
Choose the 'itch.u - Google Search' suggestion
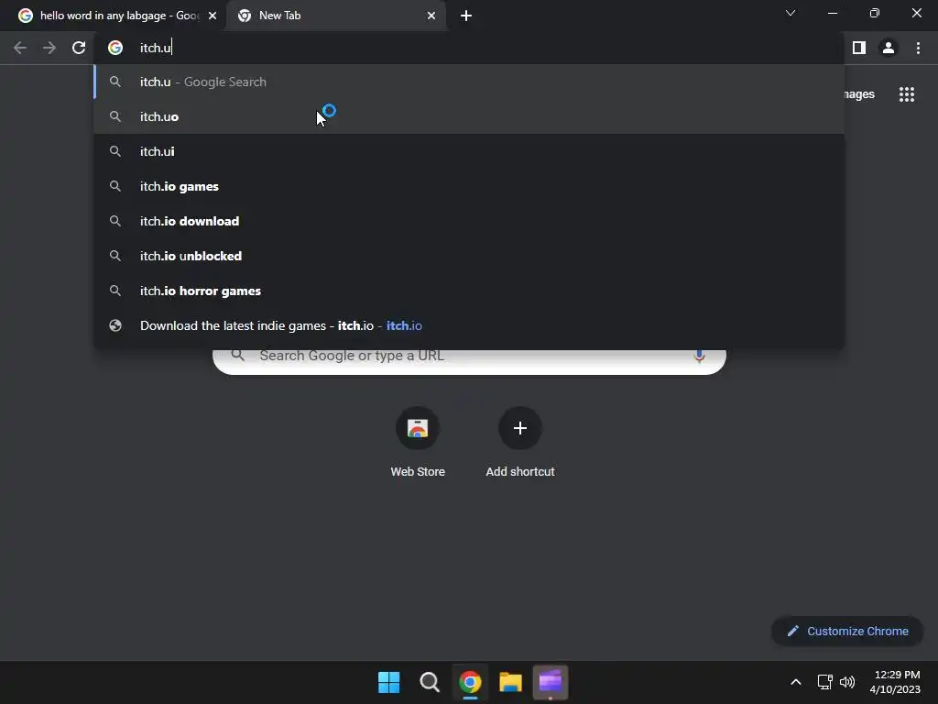469,82
